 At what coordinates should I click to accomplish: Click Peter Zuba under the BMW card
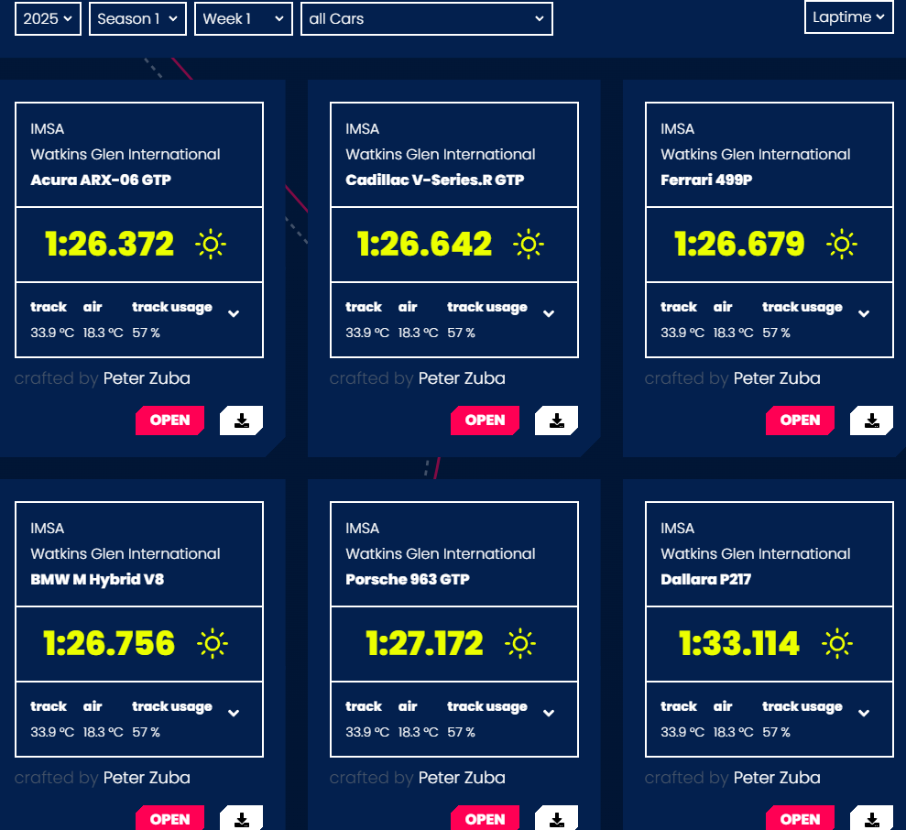[x=147, y=778]
